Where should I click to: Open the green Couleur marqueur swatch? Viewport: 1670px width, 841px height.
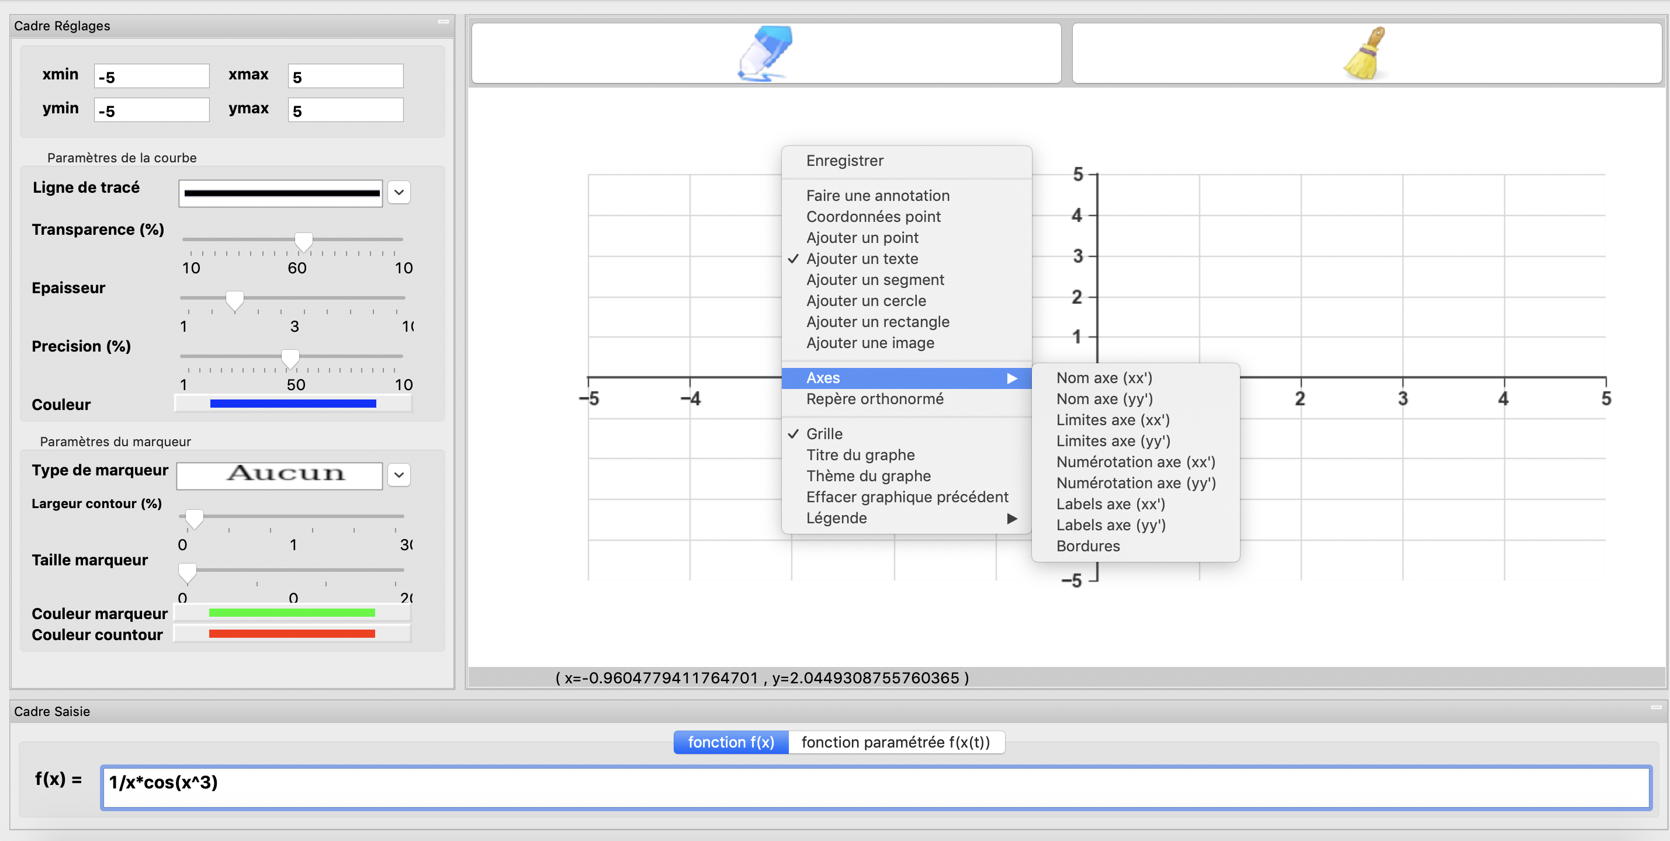(x=292, y=613)
